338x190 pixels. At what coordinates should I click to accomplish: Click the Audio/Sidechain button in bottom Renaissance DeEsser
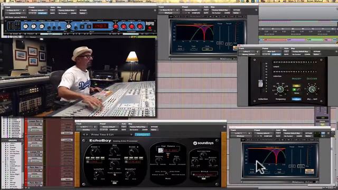(309, 171)
